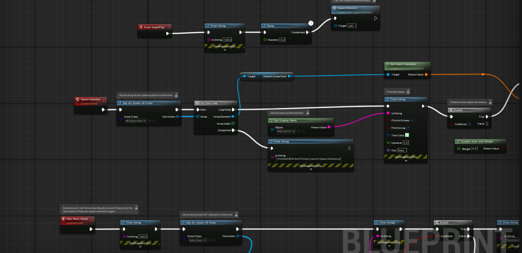The height and width of the screenshot is (253, 522).
Task: Select the Delay node title
Action: click(x=270, y=26)
